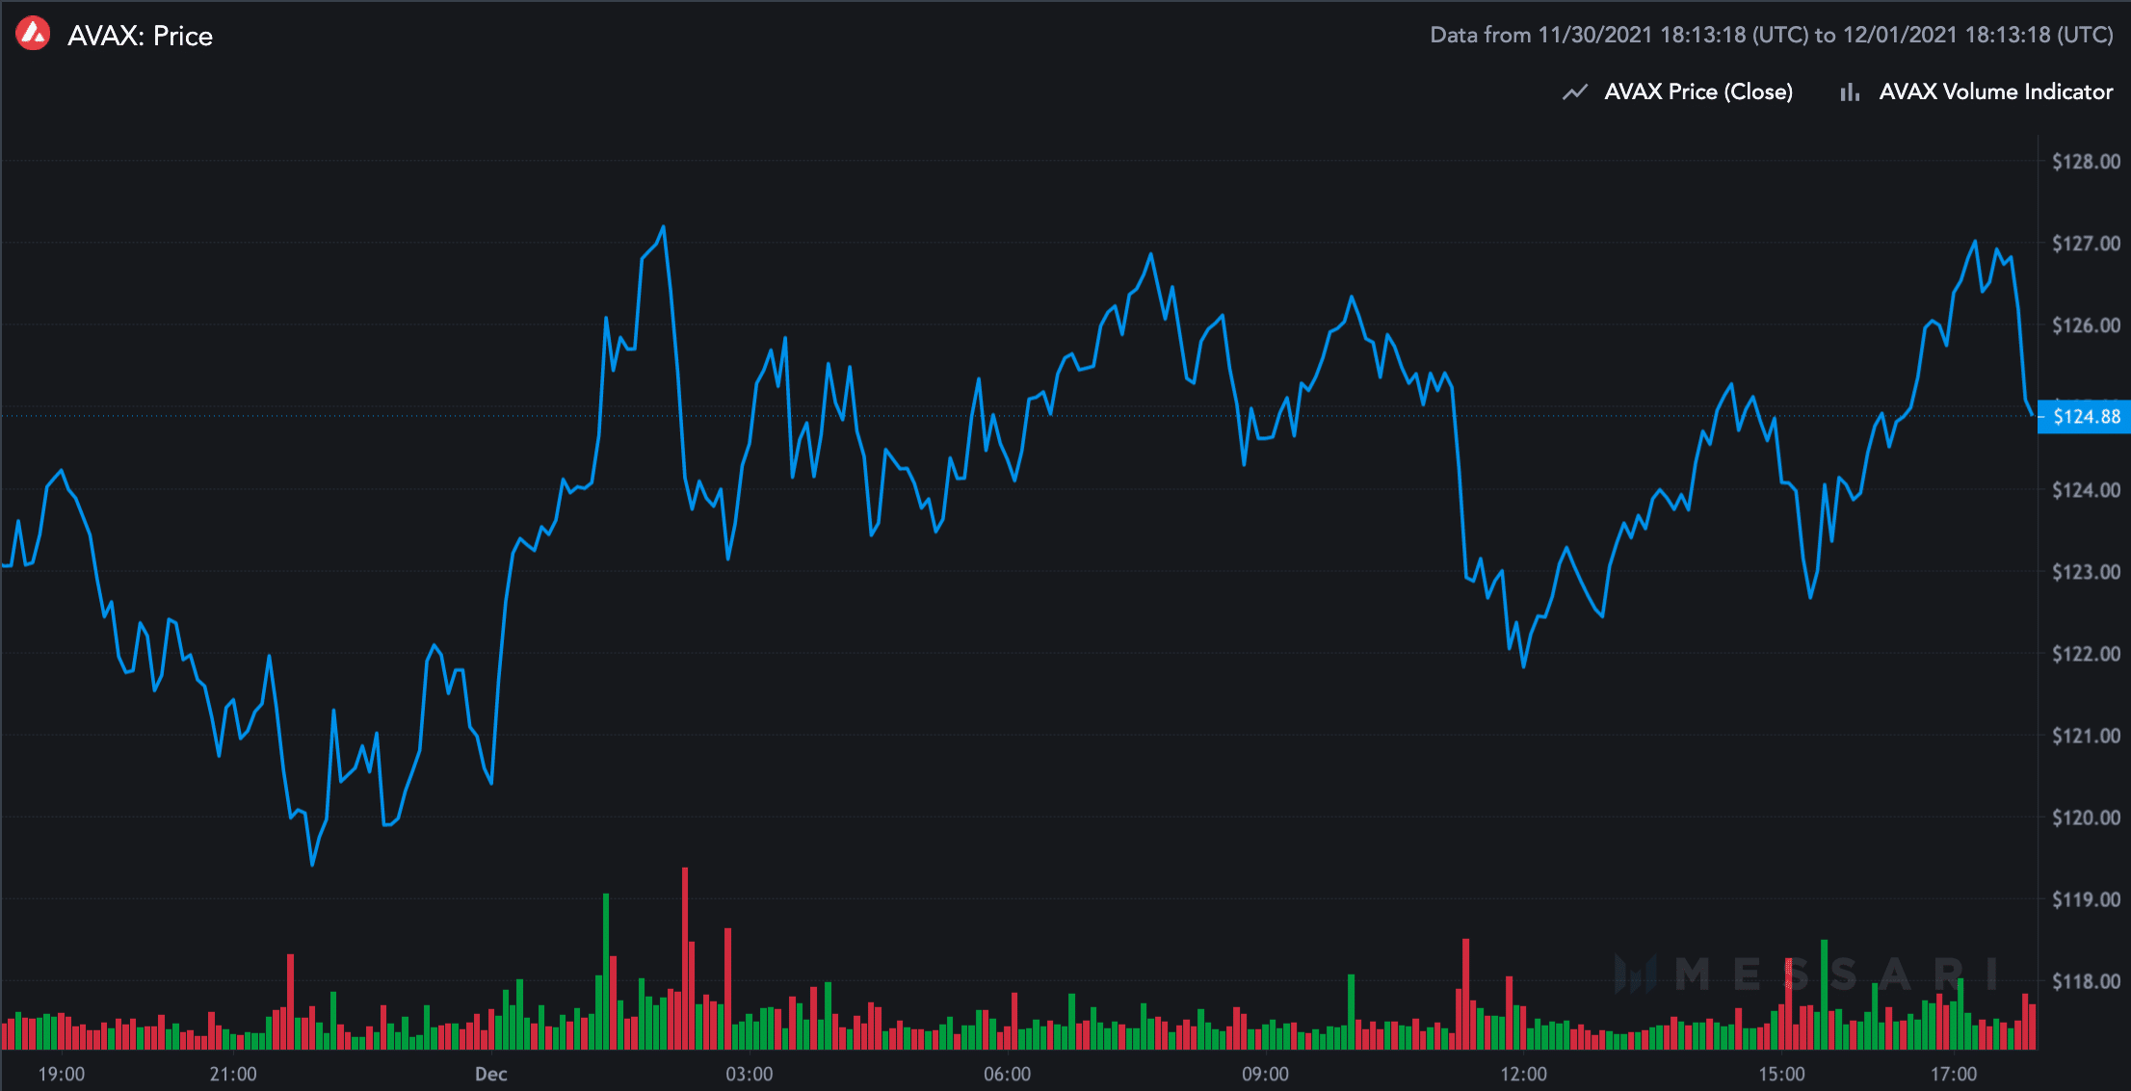Click the current price label $124.88
Screen dimensions: 2131x1091
pyautogui.click(x=2085, y=417)
